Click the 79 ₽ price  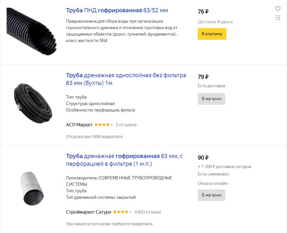tap(203, 77)
